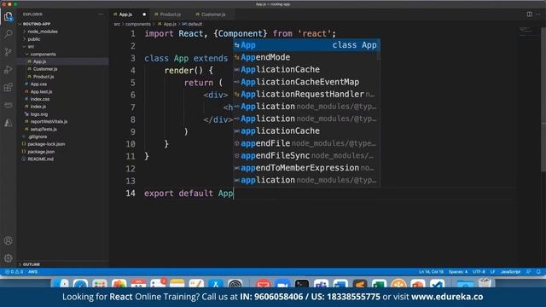
Task: Open App.js in the explorer tree
Action: pos(62,61)
